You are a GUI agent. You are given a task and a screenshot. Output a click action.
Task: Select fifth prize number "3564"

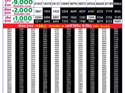pos(45,58)
